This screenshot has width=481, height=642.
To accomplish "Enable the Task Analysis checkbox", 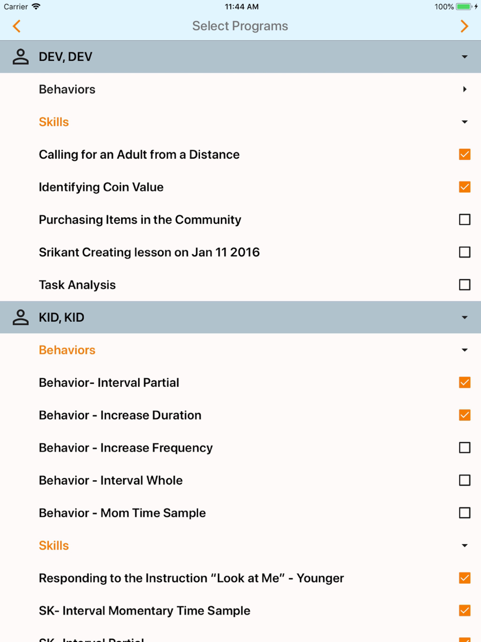I will (464, 285).
